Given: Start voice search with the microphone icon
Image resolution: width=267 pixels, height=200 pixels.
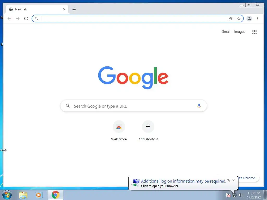Looking at the screenshot, I should coord(199,106).
